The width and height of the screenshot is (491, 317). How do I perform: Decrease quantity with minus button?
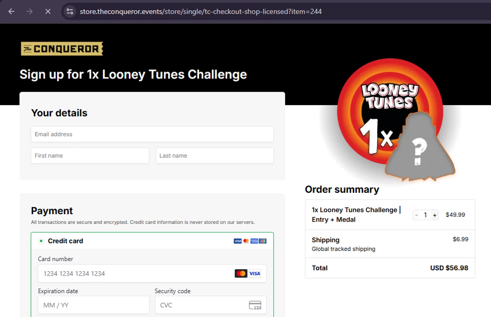click(x=416, y=215)
